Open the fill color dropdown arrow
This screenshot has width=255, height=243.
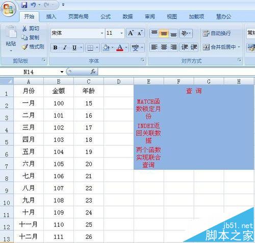point(112,48)
